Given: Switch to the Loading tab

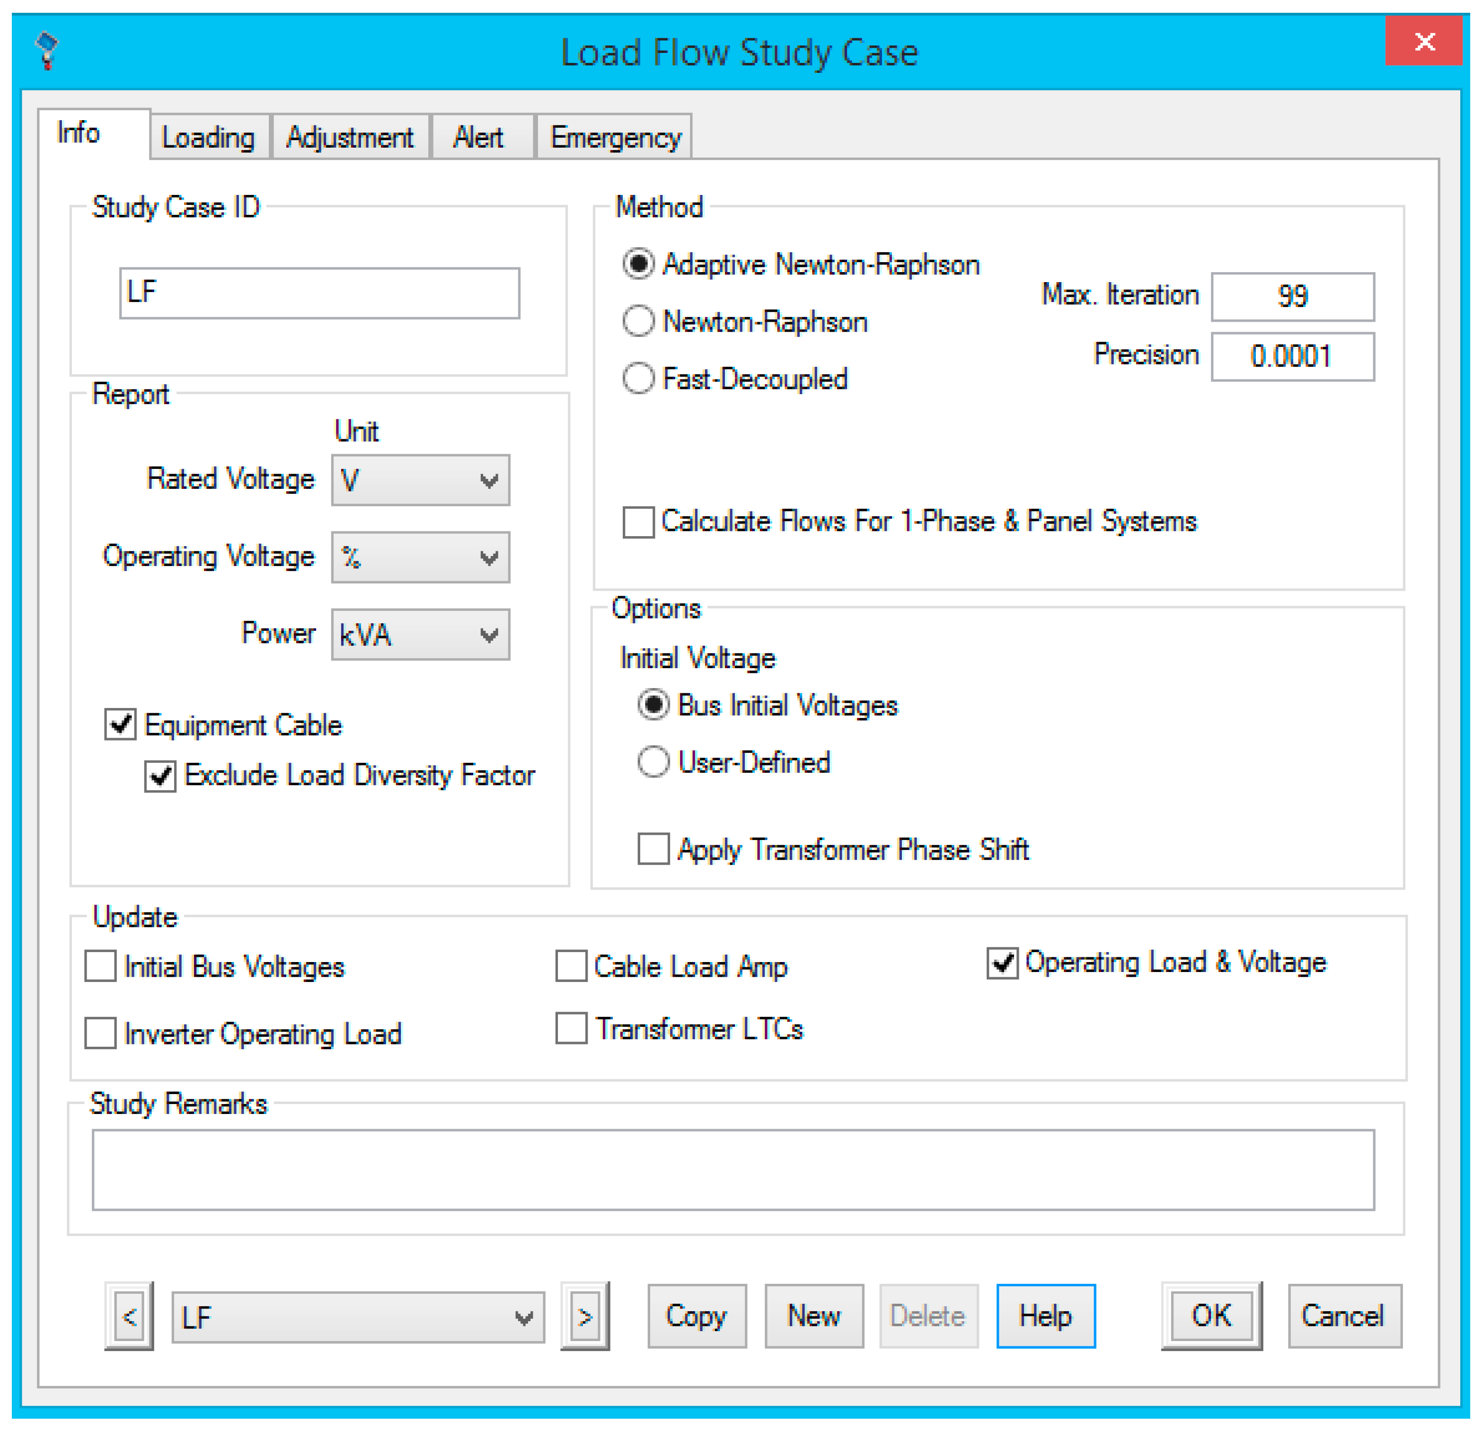Looking at the screenshot, I should [208, 138].
